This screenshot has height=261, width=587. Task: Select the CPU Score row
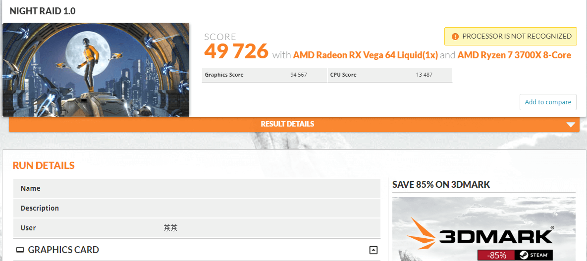click(x=390, y=75)
